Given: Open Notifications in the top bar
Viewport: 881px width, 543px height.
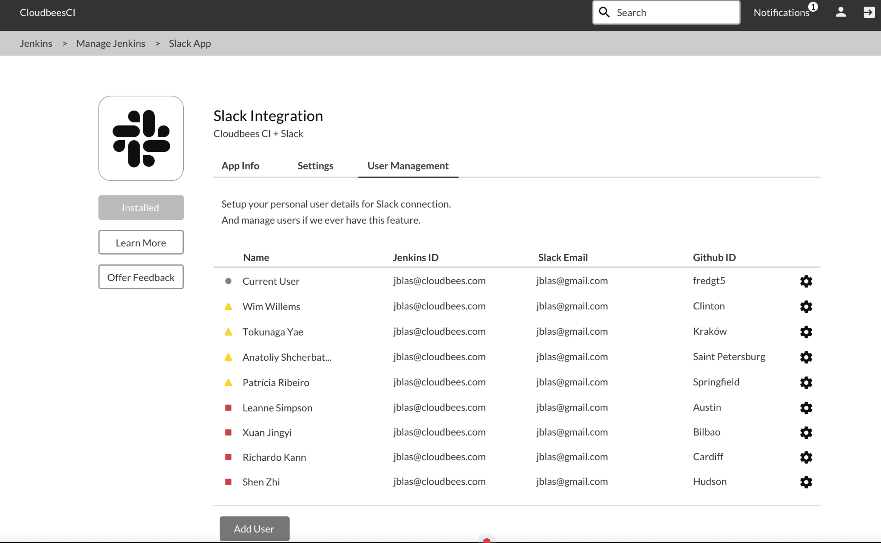Looking at the screenshot, I should pos(781,13).
